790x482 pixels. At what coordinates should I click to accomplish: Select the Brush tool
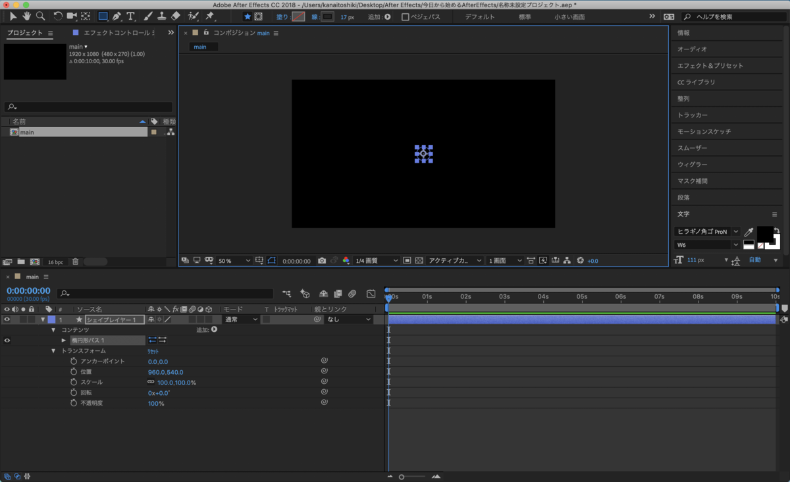pos(149,16)
